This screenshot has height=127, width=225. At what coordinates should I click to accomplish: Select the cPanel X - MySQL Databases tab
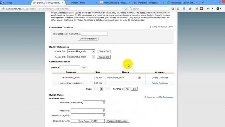click(48, 3)
